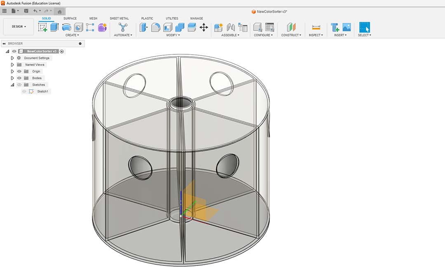Expand the Document Settings node

pyautogui.click(x=12, y=58)
